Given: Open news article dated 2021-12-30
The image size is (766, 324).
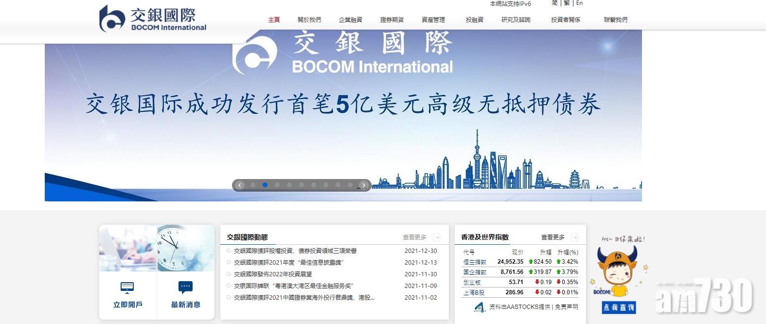Looking at the screenshot, I should [295, 251].
